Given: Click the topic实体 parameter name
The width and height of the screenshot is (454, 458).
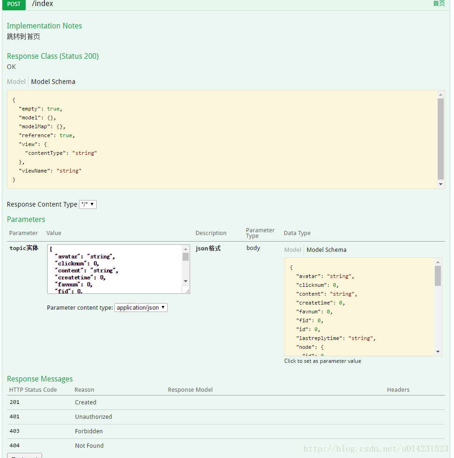Looking at the screenshot, I should [x=24, y=248].
